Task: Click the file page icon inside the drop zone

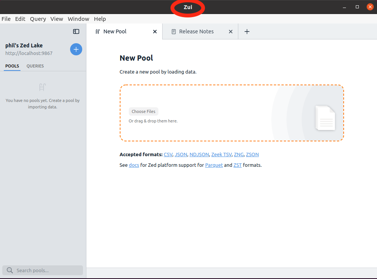Action: (x=325, y=118)
